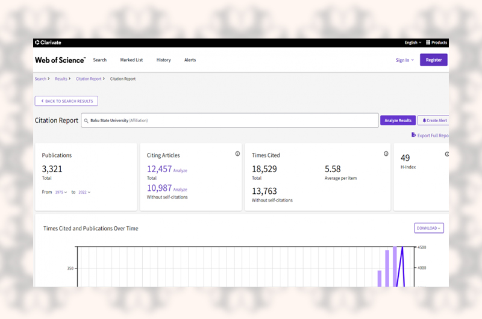Click the 13,763 without self-citations value

264,191
